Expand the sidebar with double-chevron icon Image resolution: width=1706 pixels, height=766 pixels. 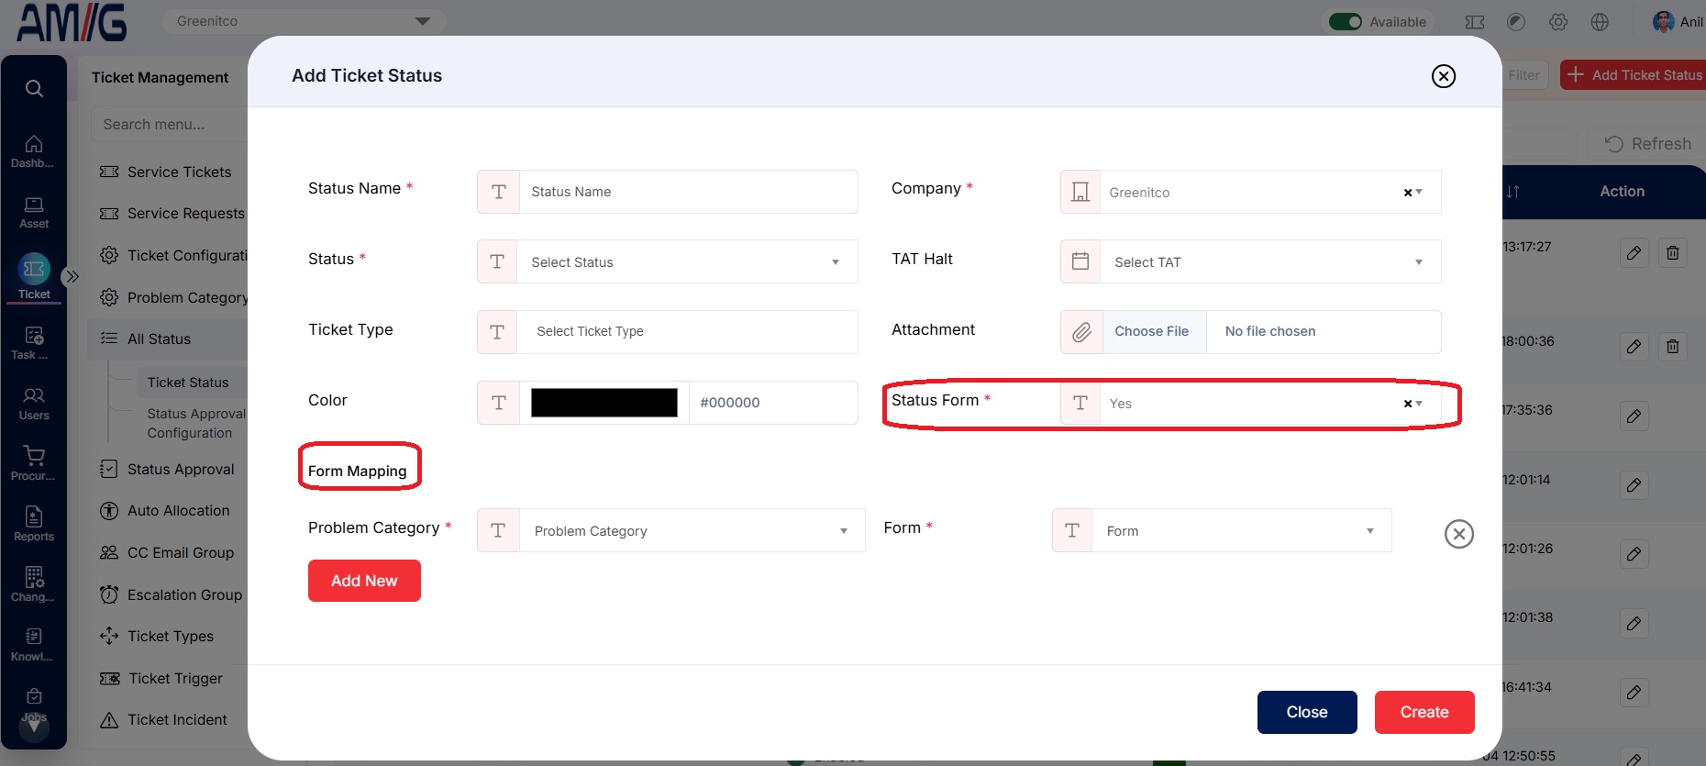[x=72, y=276]
